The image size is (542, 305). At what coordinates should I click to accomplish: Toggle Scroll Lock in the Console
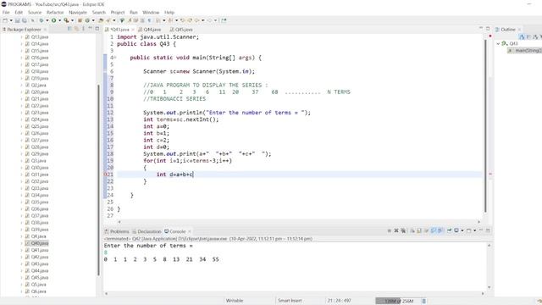point(419,230)
